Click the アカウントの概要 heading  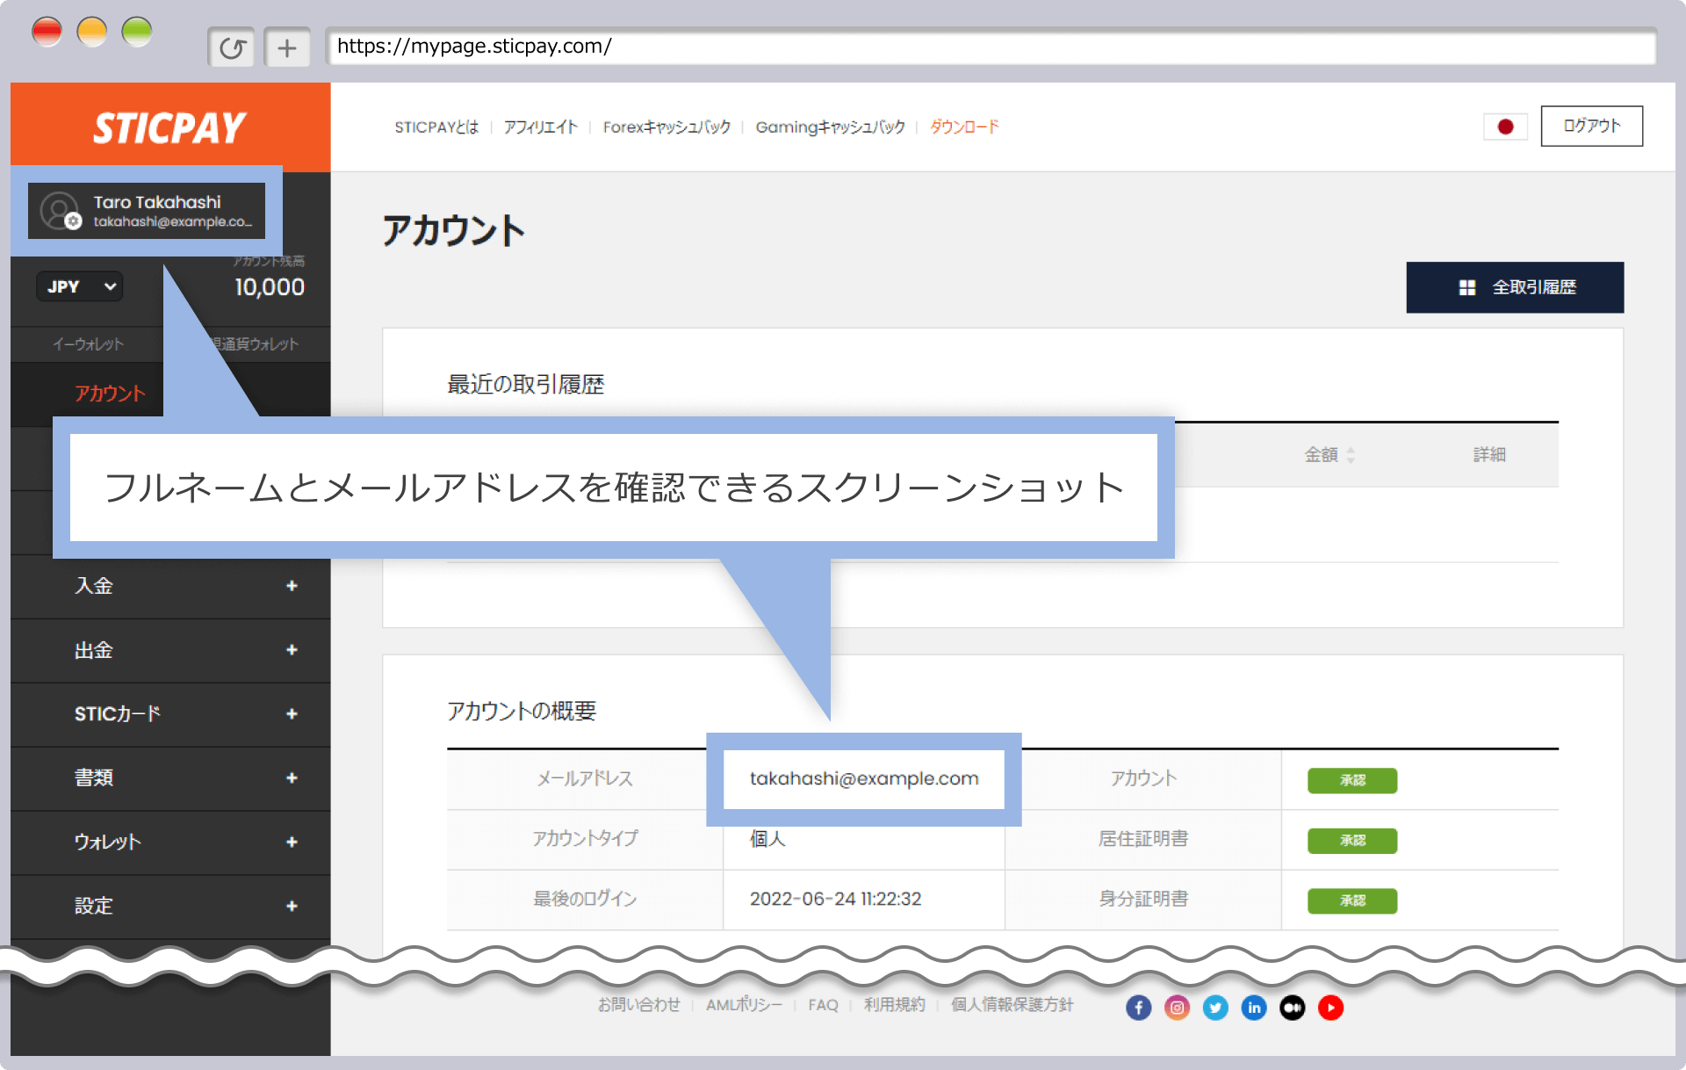[x=522, y=711]
